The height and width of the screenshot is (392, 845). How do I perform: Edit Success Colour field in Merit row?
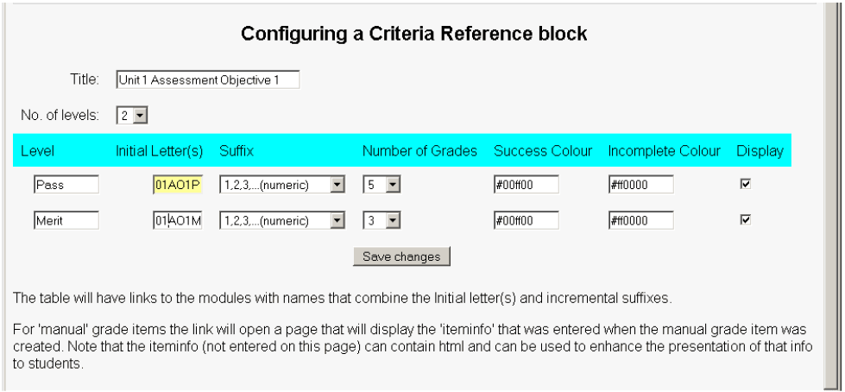526,221
